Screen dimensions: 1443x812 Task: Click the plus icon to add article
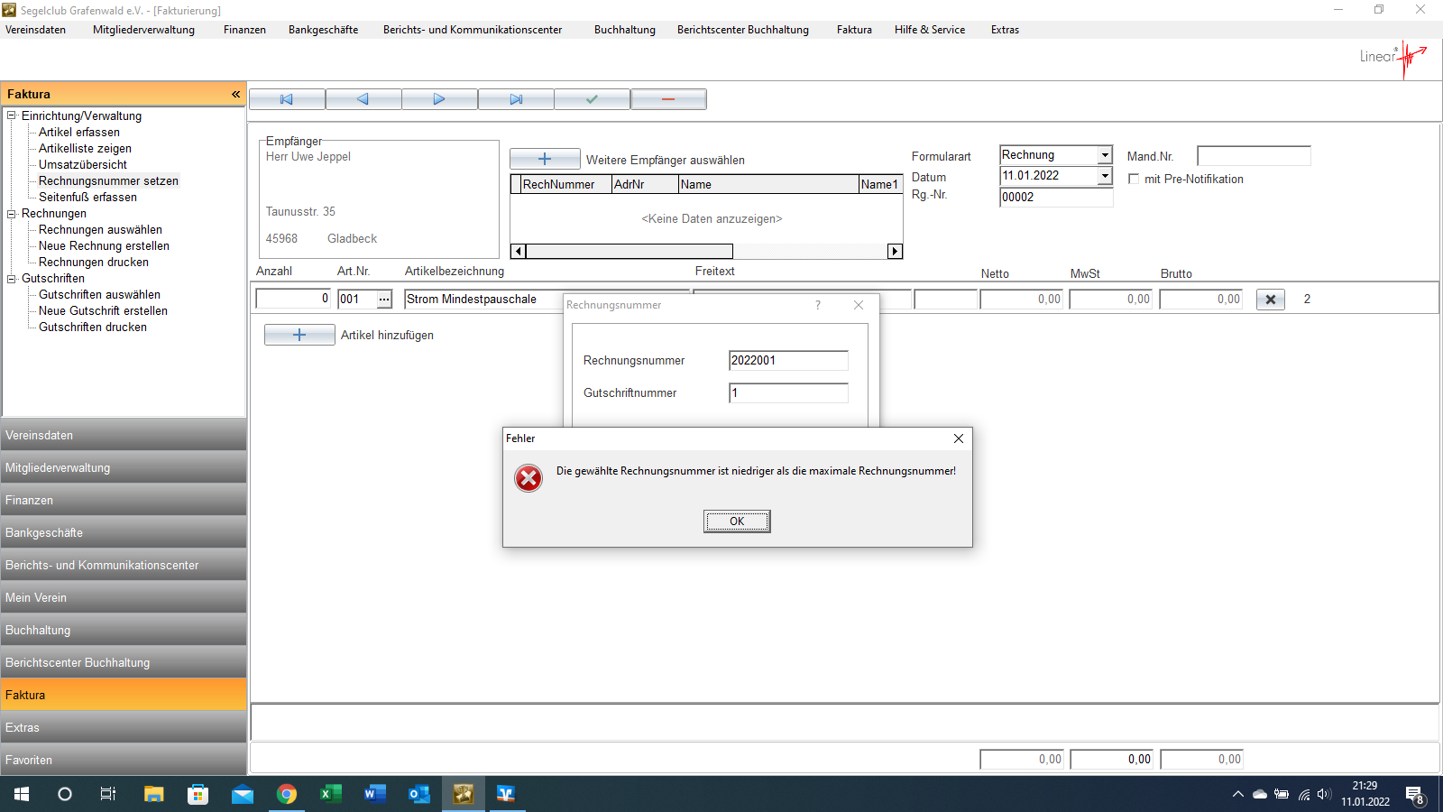click(299, 335)
